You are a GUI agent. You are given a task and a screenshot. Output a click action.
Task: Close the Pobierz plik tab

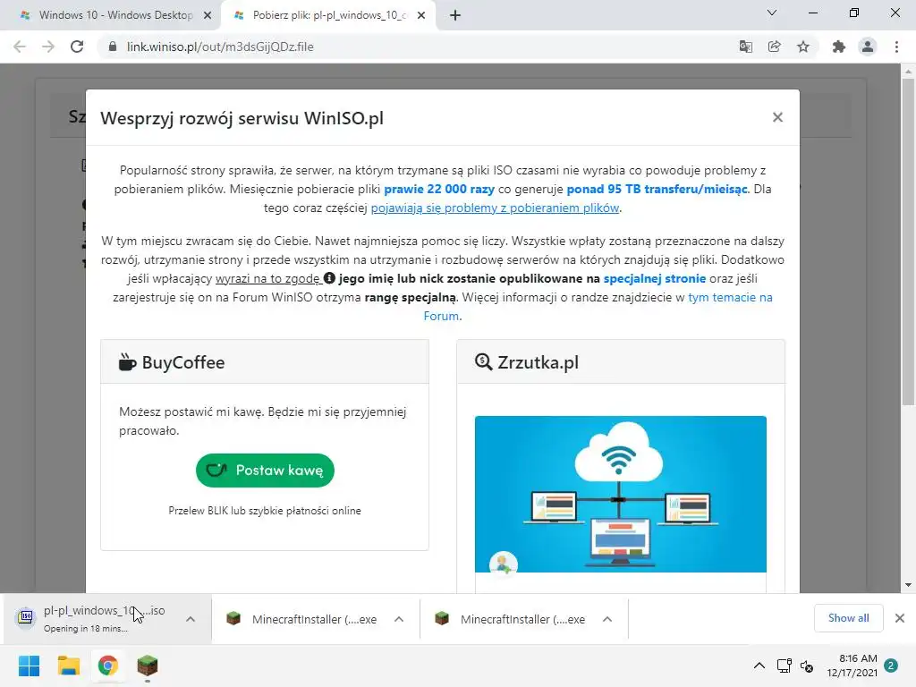coord(421,16)
